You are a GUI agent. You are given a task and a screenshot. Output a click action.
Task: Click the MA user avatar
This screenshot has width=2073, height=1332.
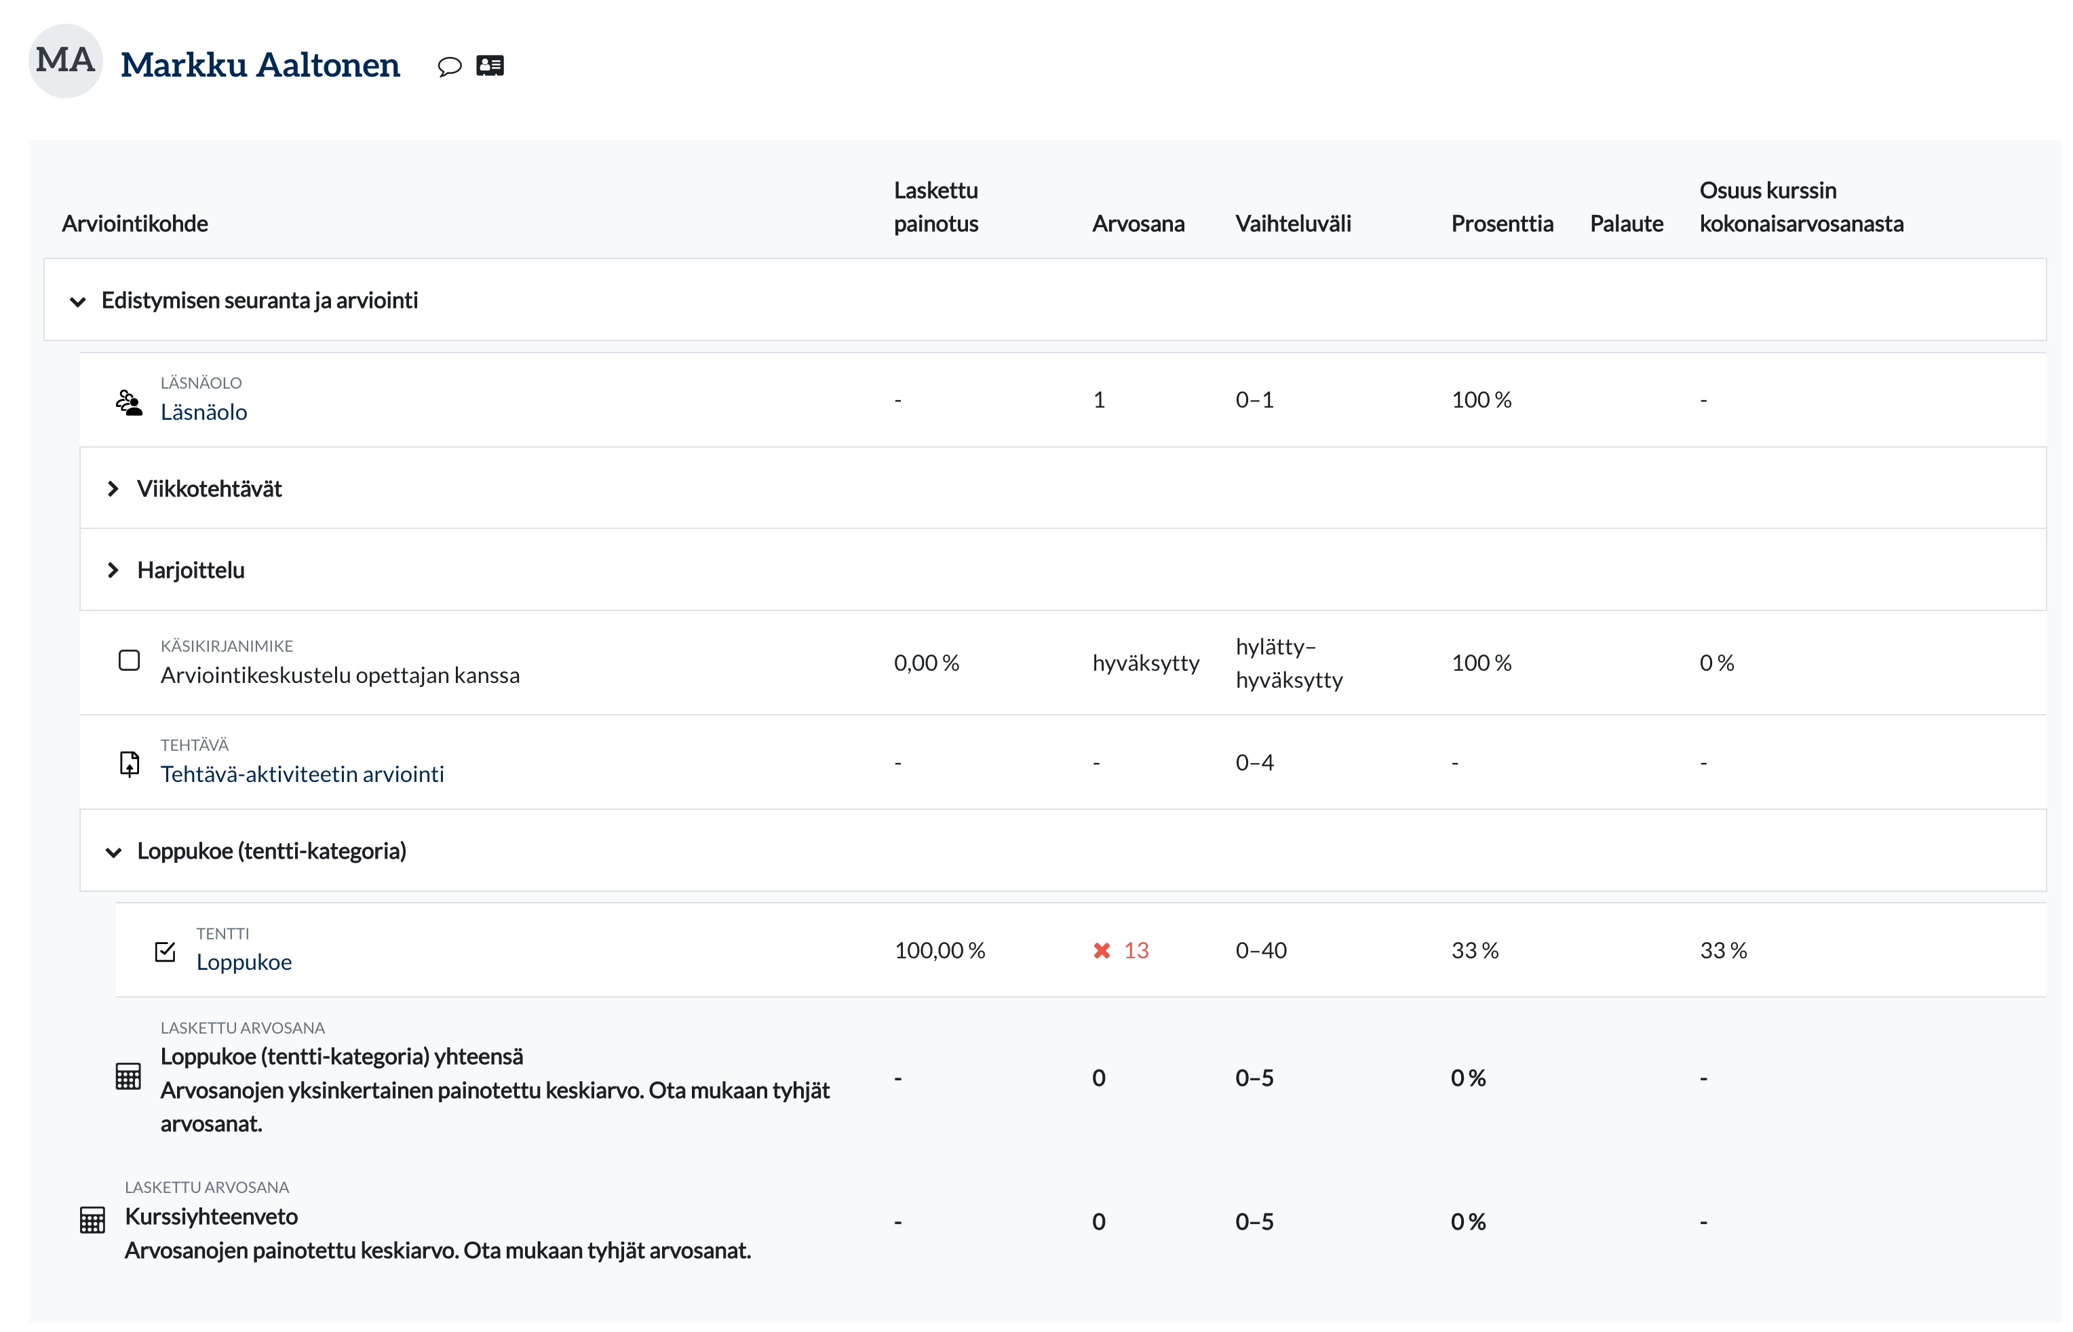click(66, 62)
